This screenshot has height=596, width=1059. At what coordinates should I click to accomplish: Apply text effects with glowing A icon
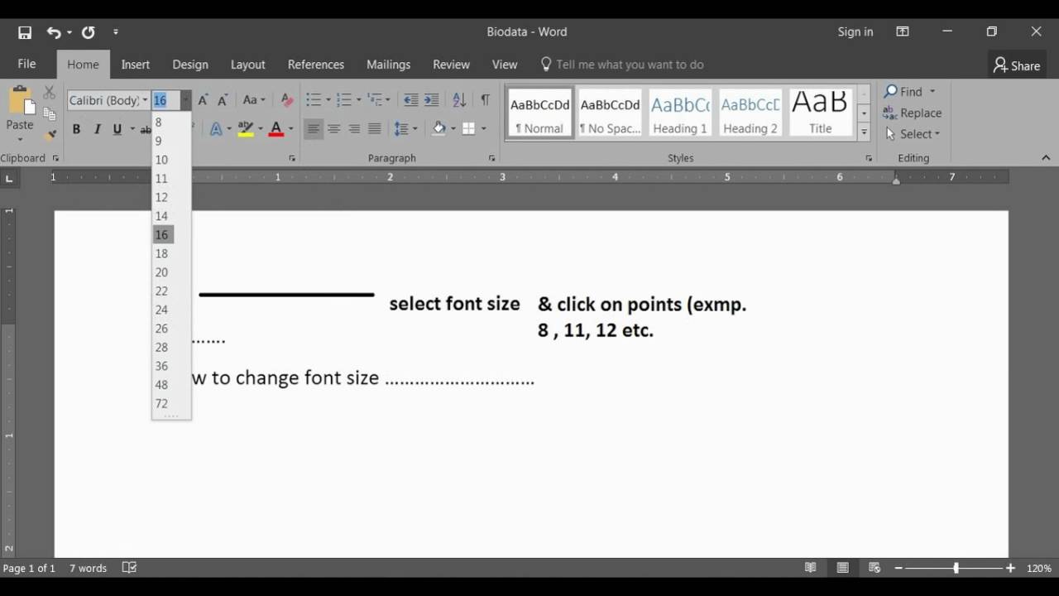click(x=216, y=129)
